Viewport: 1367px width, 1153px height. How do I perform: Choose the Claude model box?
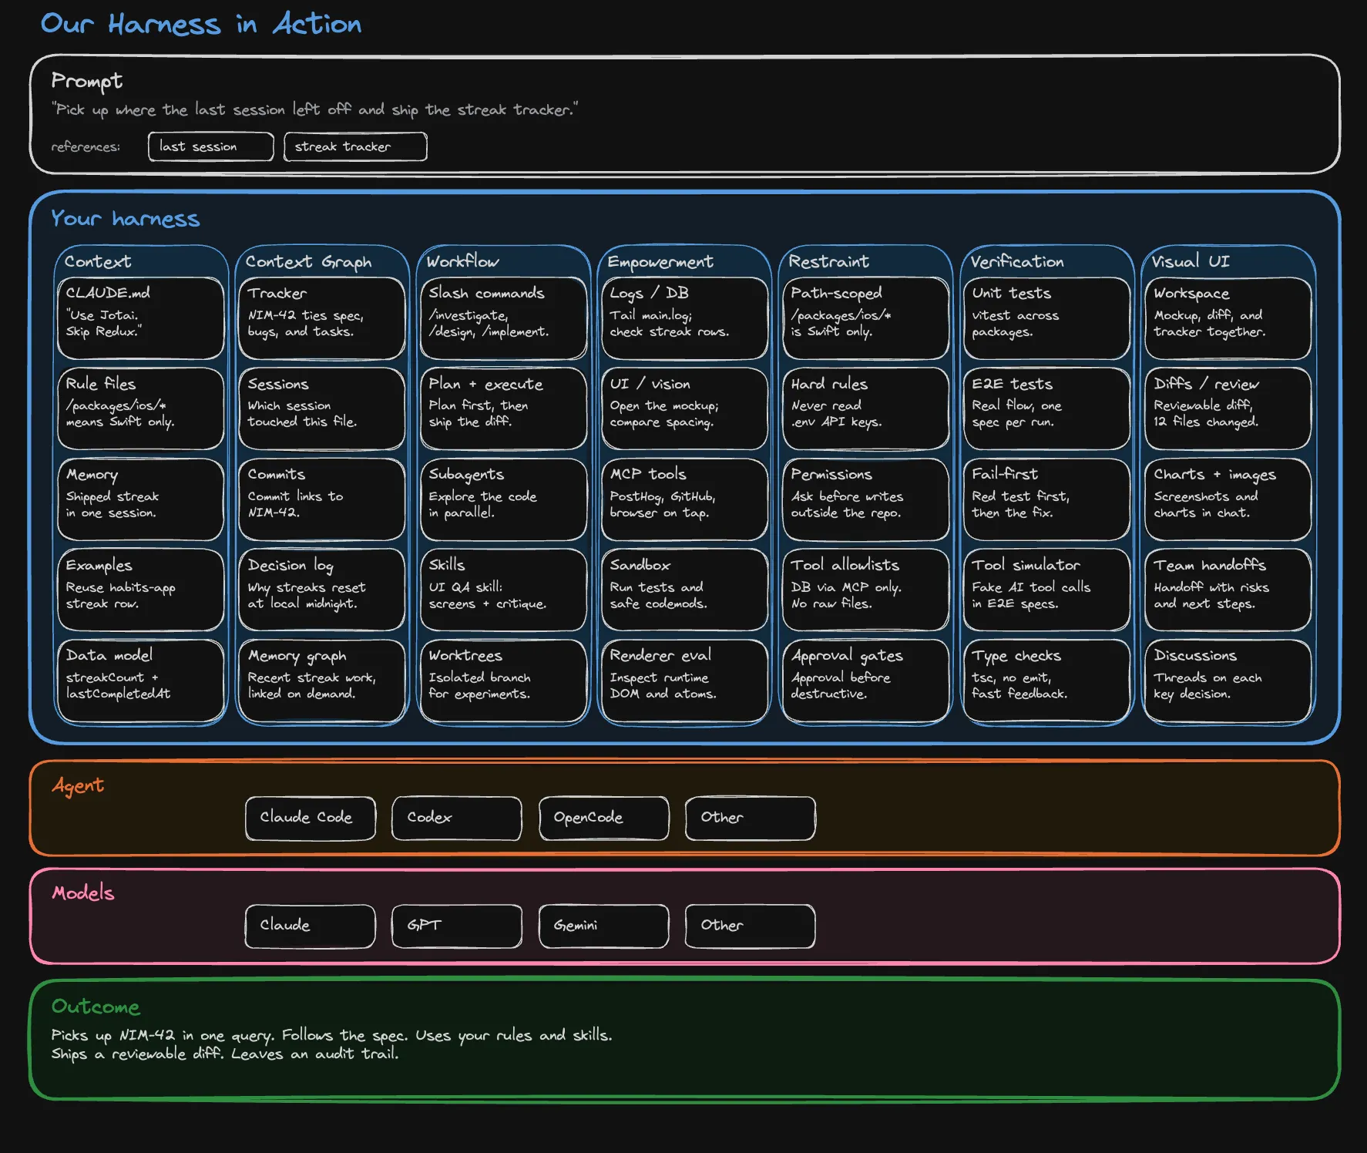click(x=311, y=926)
